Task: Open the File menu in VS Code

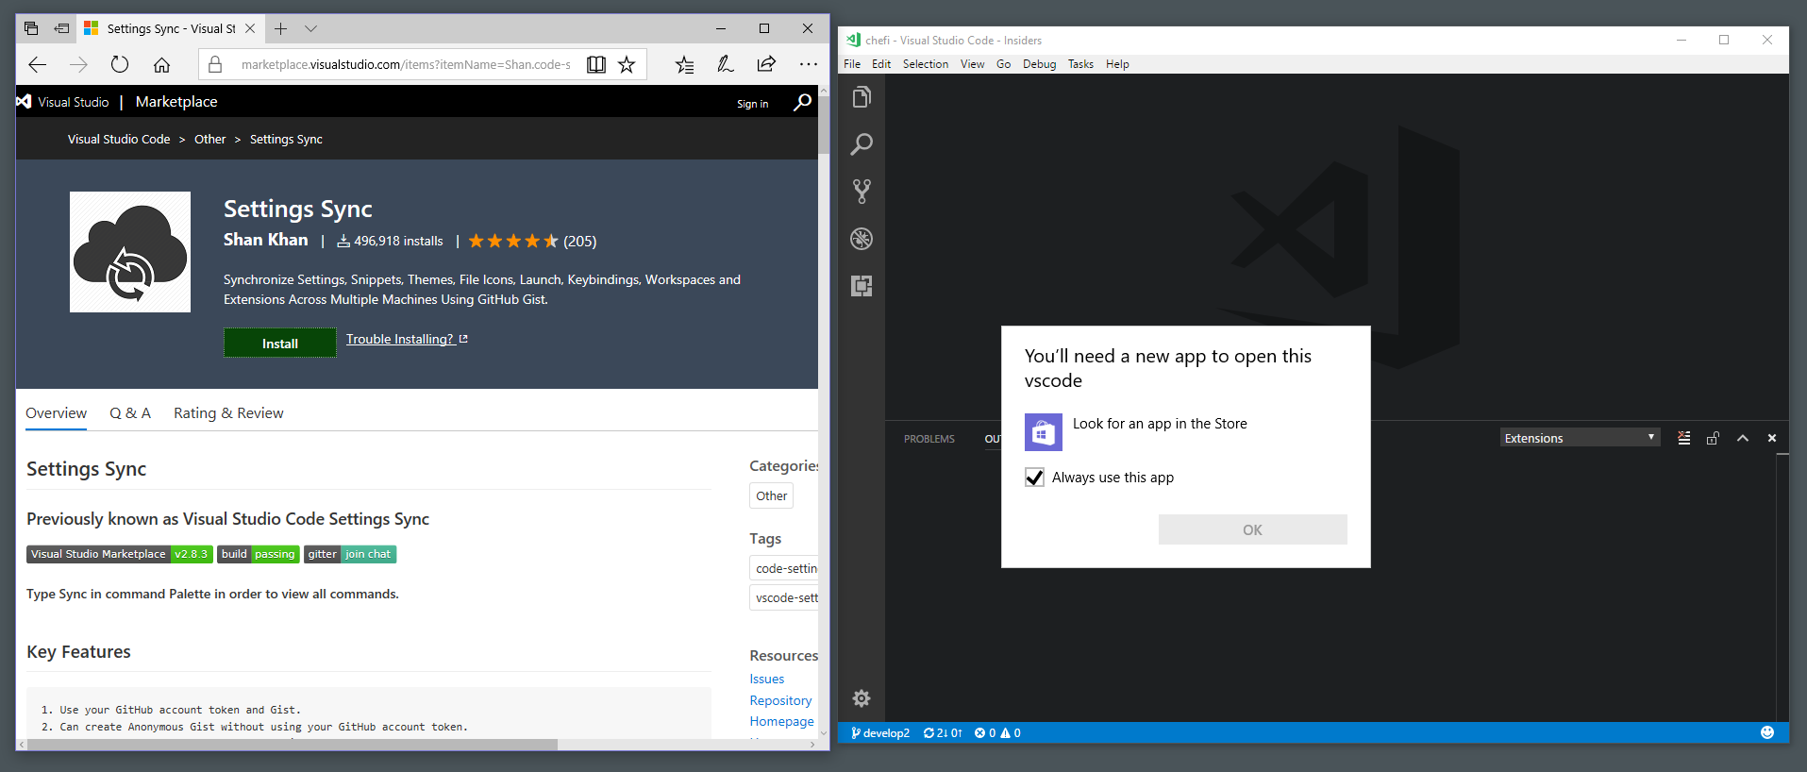Action: tap(852, 64)
